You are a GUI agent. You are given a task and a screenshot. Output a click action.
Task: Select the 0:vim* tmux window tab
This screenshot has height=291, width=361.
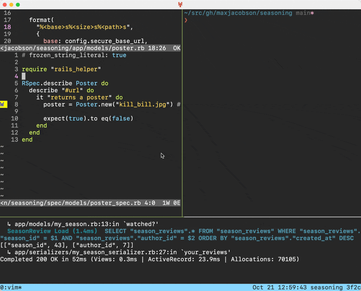pyautogui.click(x=11, y=287)
